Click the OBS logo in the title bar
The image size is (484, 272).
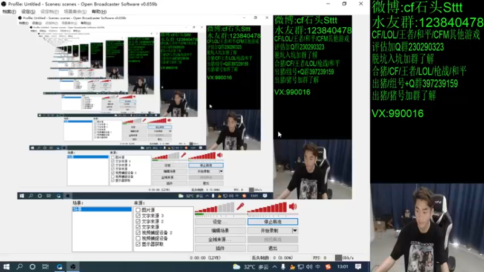tap(4, 4)
